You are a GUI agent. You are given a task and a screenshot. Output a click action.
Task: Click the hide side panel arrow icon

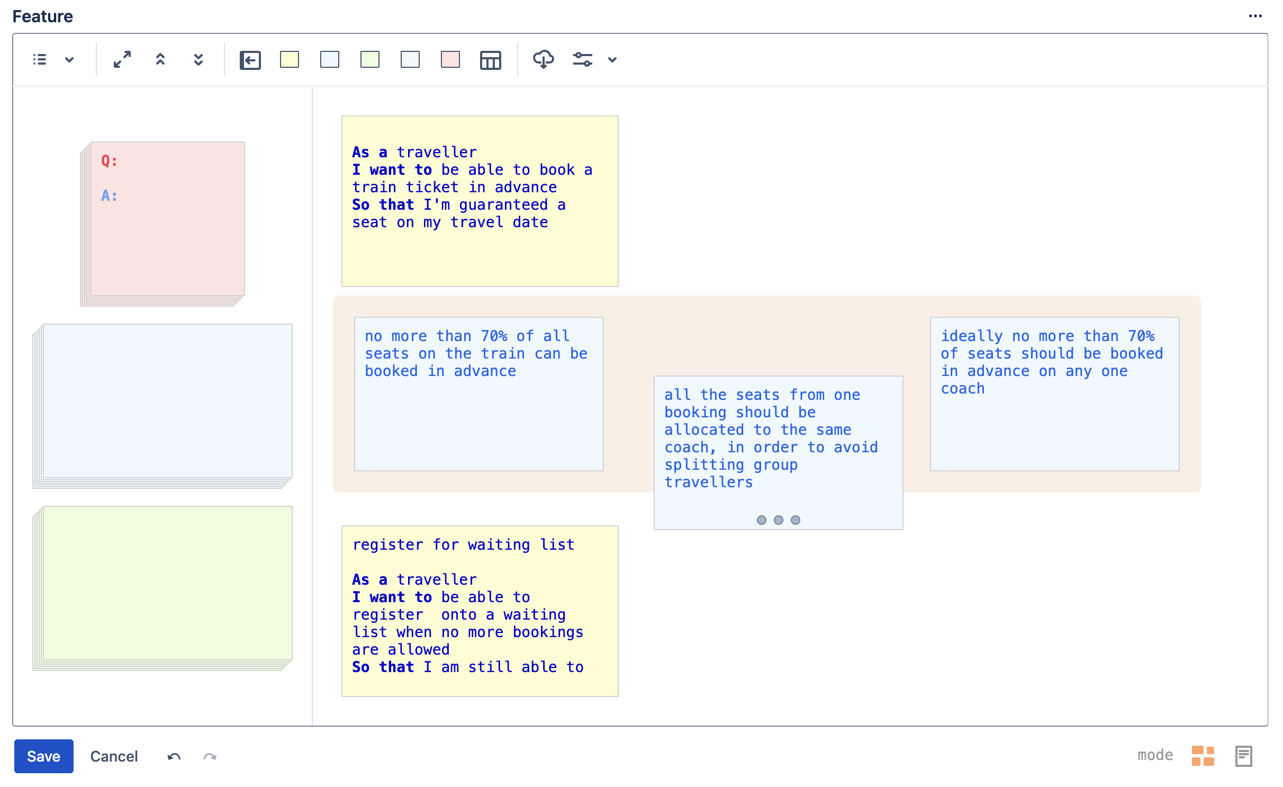[250, 60]
